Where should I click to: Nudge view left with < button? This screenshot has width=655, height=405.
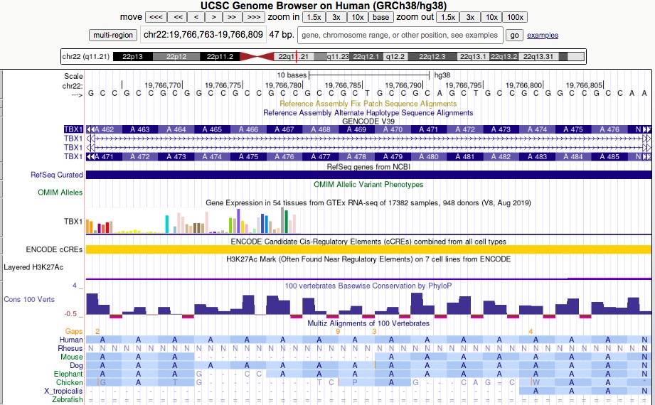tap(196, 17)
